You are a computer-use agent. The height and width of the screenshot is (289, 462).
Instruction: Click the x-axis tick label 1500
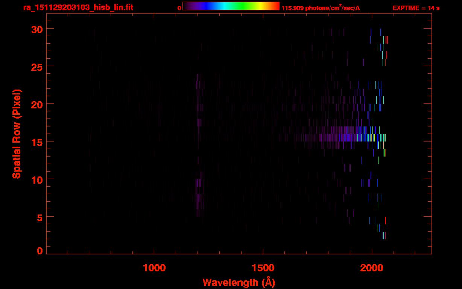263,268
